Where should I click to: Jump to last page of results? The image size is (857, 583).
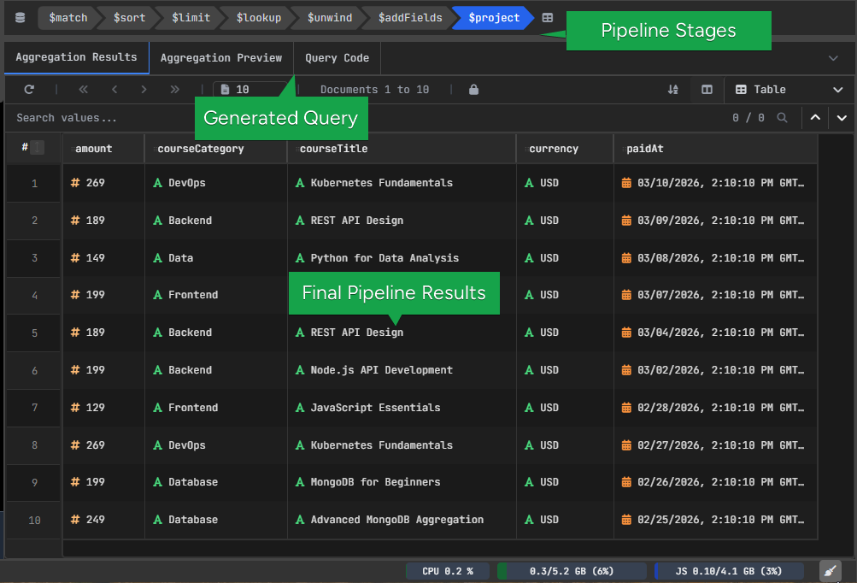click(174, 89)
